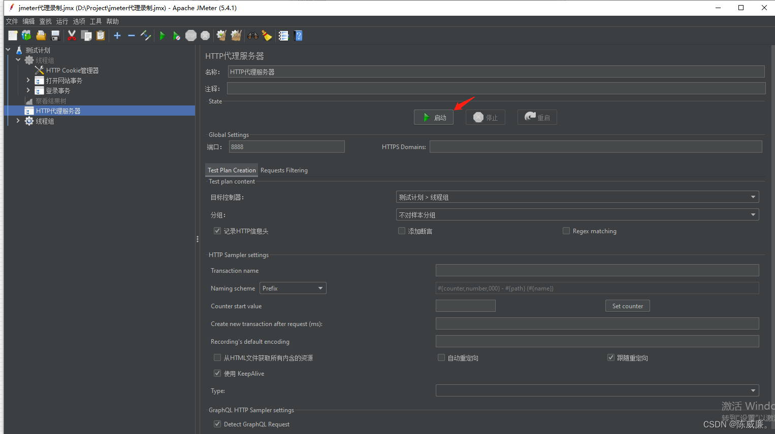
Task: Click the HTTPS Domains input field
Action: click(596, 147)
